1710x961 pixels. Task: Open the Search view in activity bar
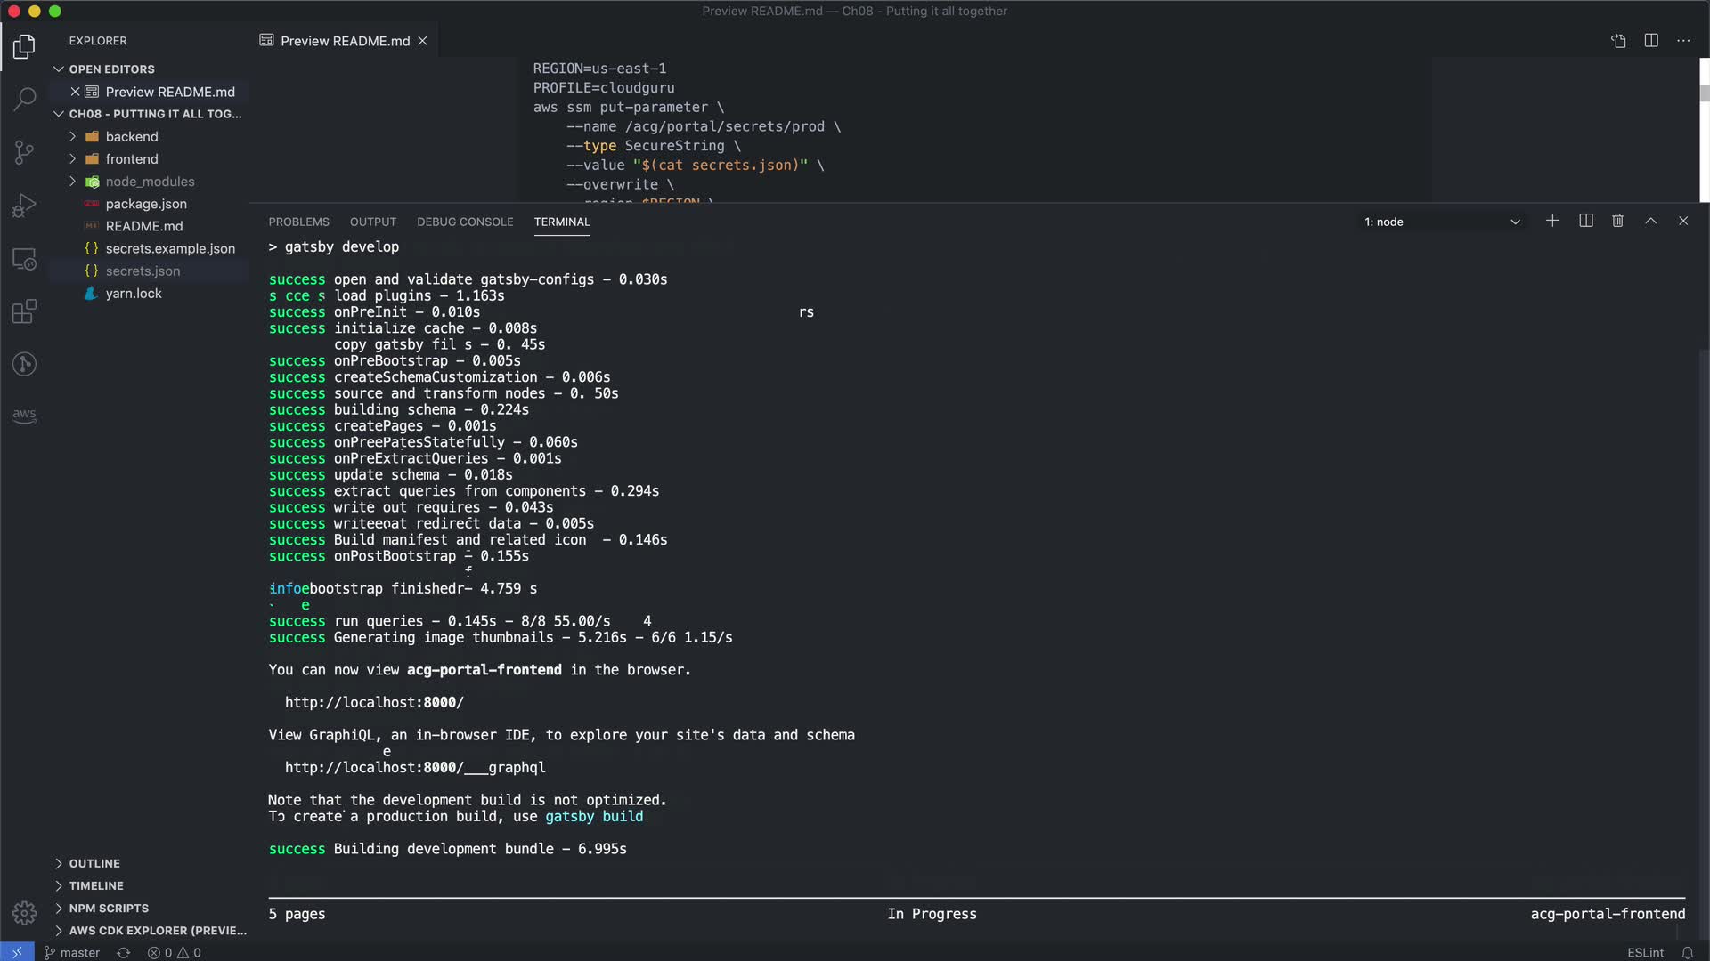click(x=24, y=99)
